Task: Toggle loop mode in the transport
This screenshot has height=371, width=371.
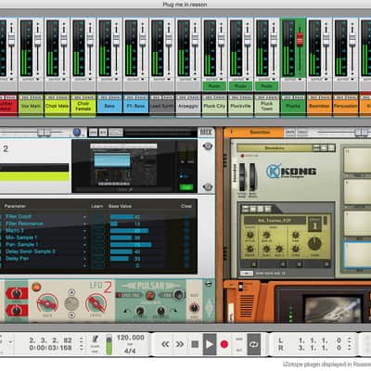Action: coord(254,344)
